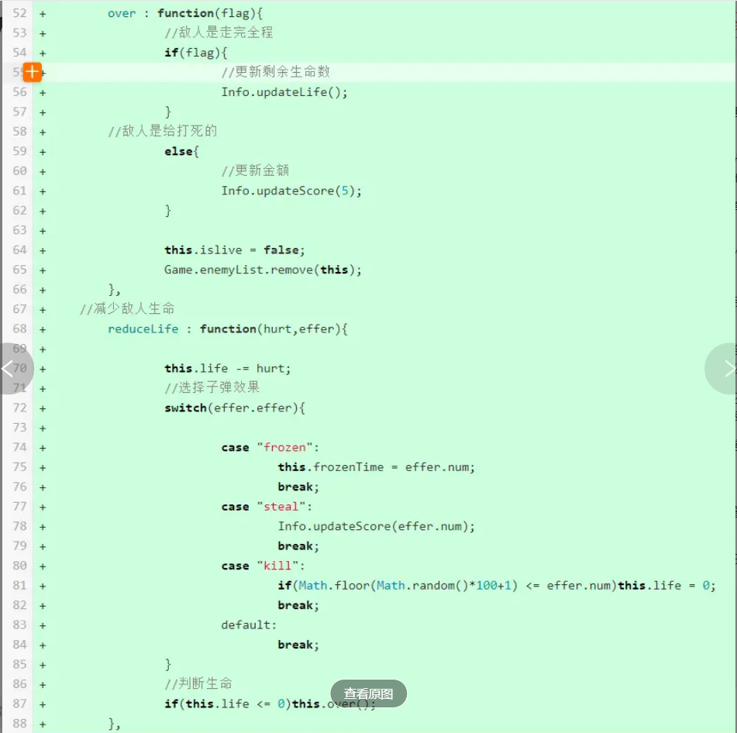Viewport: 737px width, 733px height.
Task: Click the case "steal" string literal
Action: (281, 506)
